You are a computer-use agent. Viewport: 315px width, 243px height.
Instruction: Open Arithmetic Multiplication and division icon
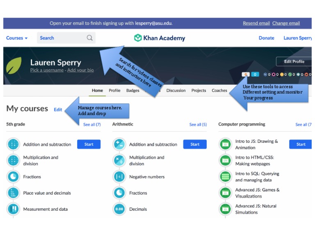pyautogui.click(x=119, y=160)
